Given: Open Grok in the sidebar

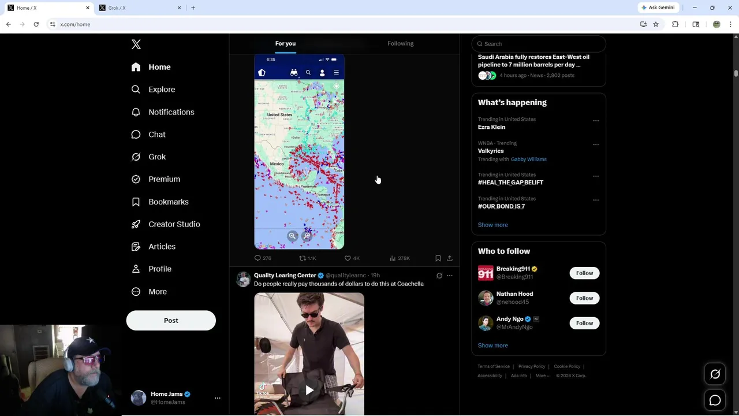Looking at the screenshot, I should coord(148,157).
